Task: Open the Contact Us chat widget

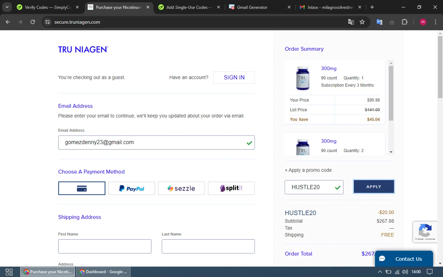Action: click(404, 259)
